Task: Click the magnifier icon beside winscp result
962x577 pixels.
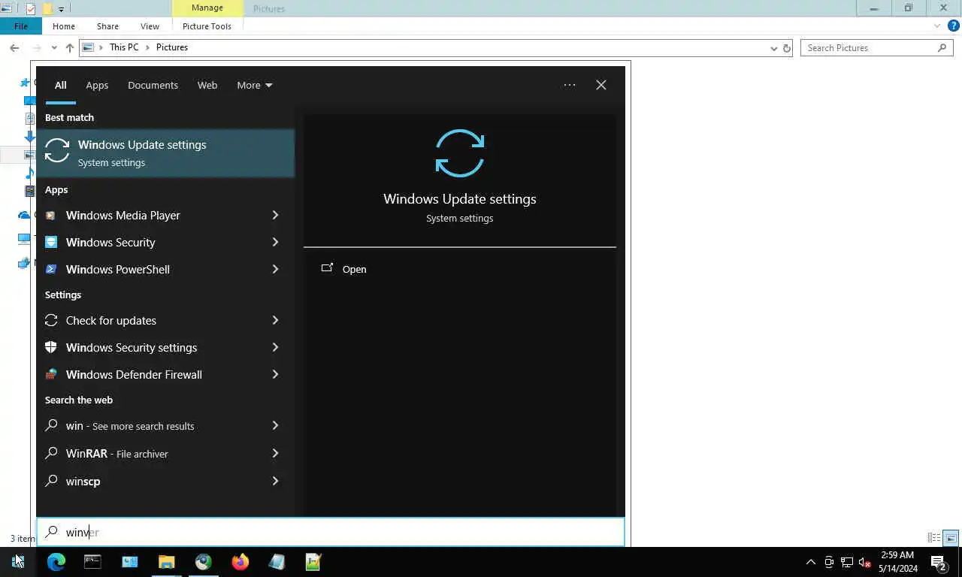Action: point(51,482)
